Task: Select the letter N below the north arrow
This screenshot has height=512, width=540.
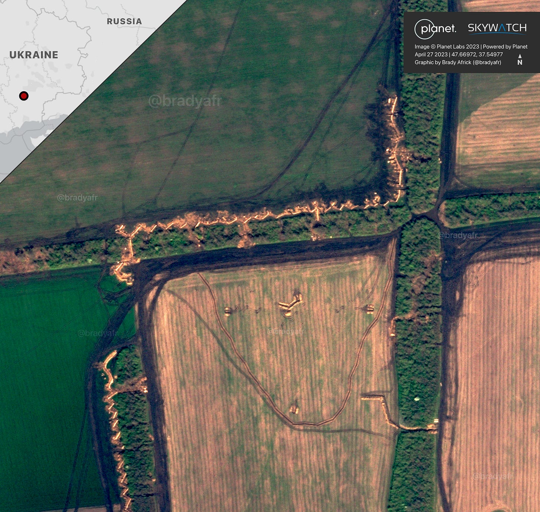Action: point(520,63)
